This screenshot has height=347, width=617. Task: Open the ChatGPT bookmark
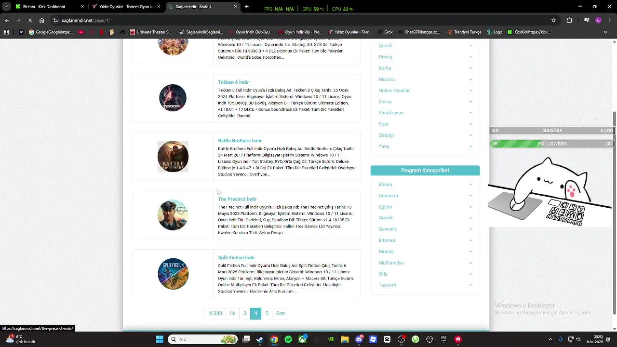coord(418,32)
